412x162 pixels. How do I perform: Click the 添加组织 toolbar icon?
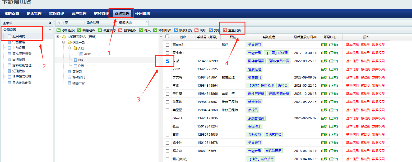(x=59, y=30)
